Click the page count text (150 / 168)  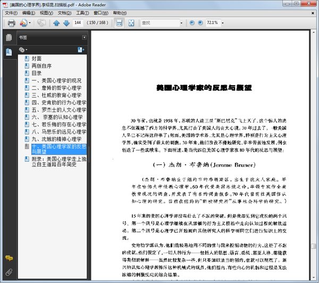coord(97,22)
